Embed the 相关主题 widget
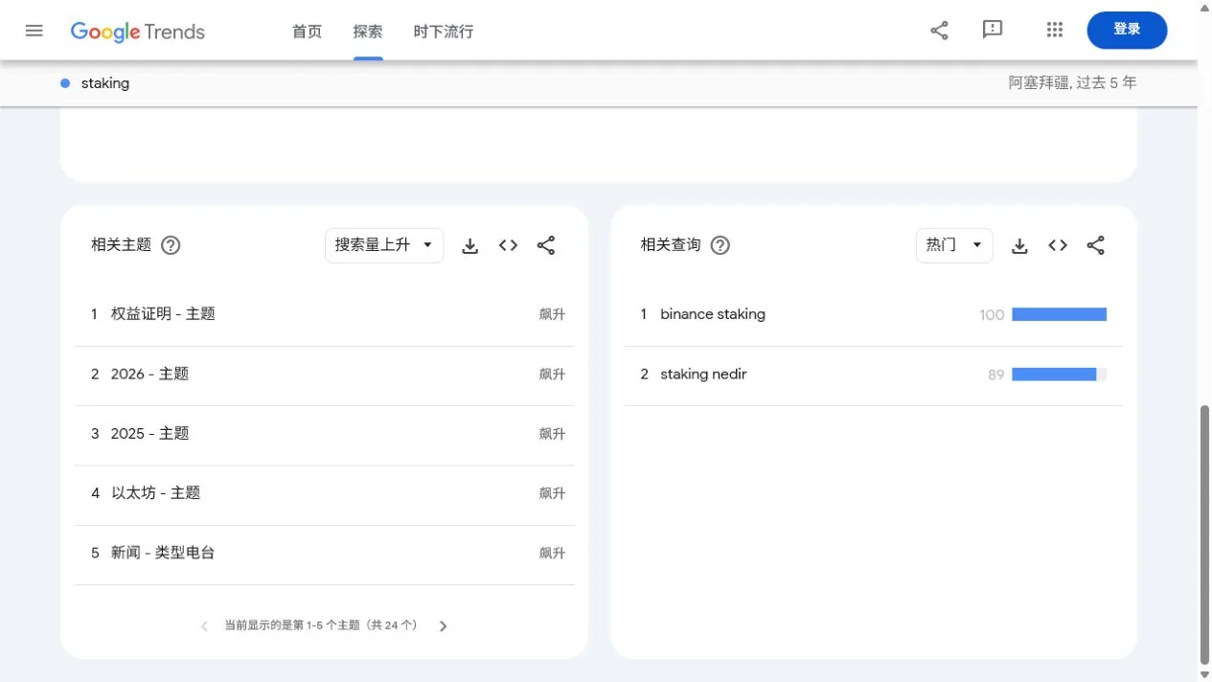The width and height of the screenshot is (1212, 682). click(509, 246)
